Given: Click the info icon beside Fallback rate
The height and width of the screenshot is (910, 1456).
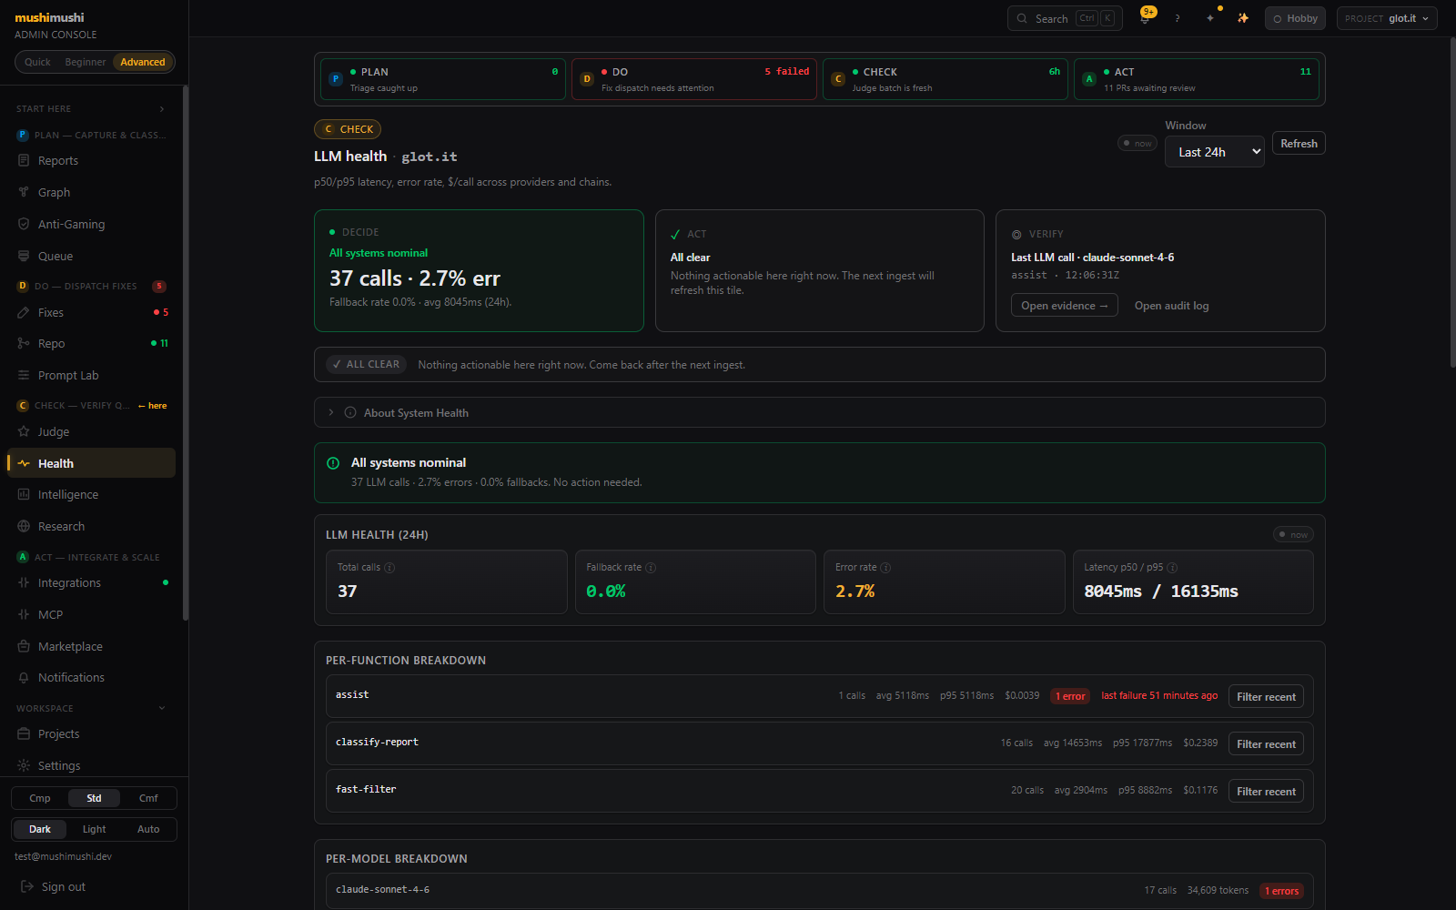Looking at the screenshot, I should pyautogui.click(x=651, y=567).
